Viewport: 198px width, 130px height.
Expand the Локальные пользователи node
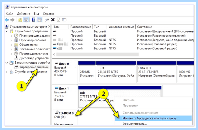pyautogui.click(x=11, y=49)
